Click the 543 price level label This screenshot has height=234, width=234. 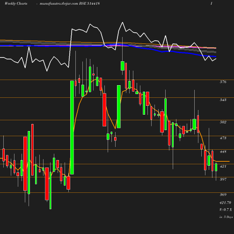tap(223, 100)
